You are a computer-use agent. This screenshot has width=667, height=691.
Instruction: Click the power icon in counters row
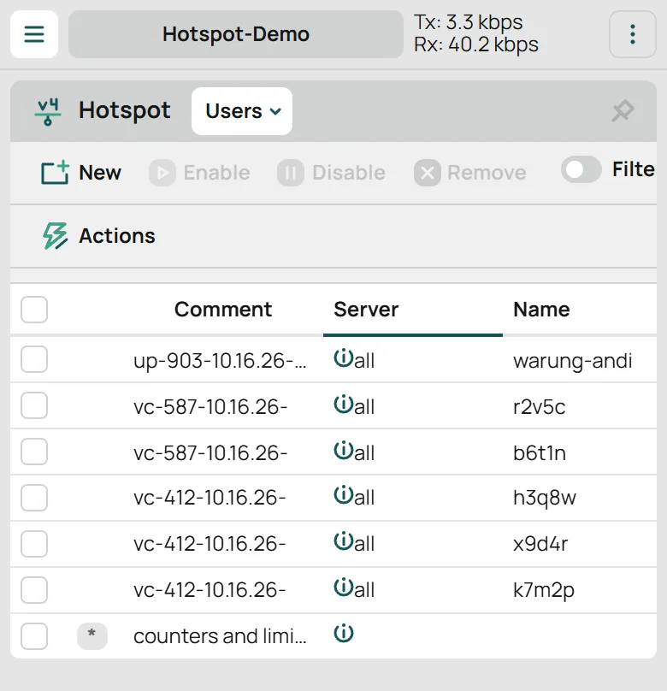[344, 634]
